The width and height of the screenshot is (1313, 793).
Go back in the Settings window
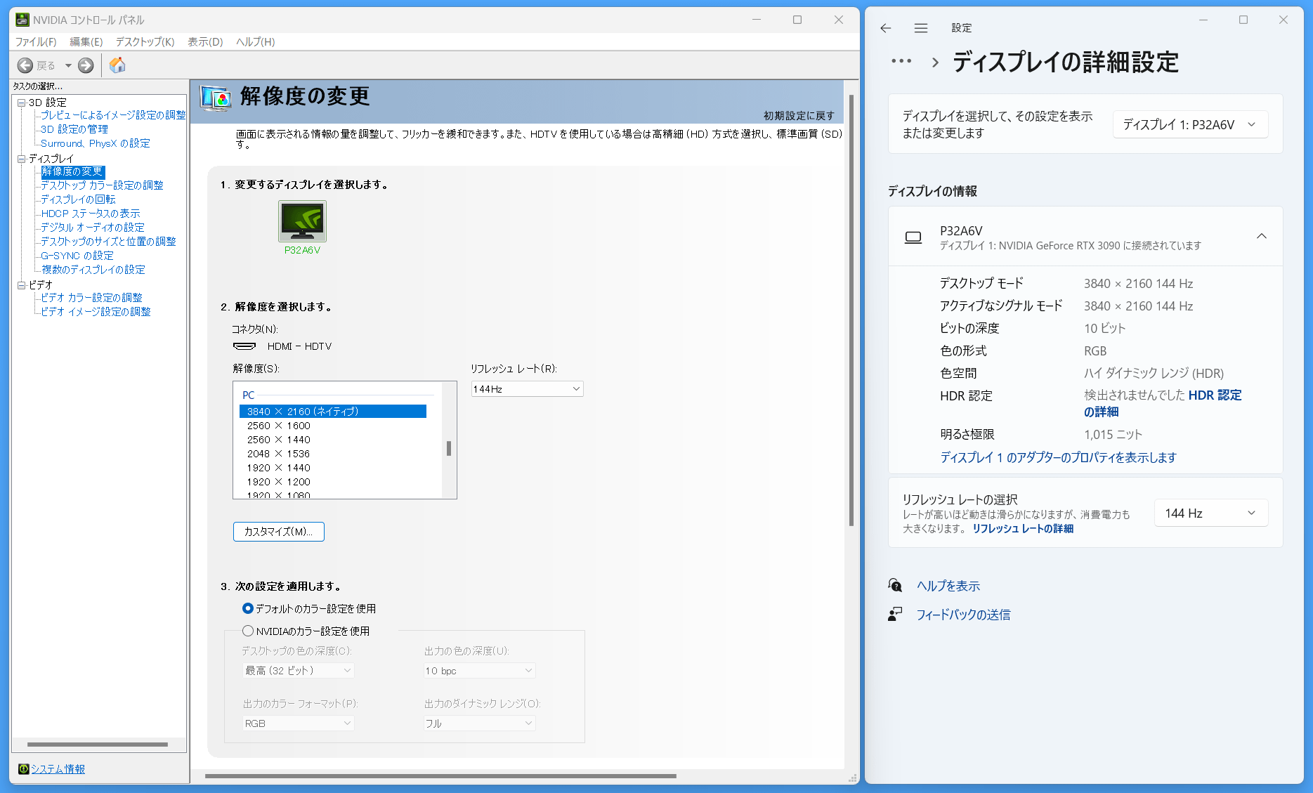coord(885,28)
